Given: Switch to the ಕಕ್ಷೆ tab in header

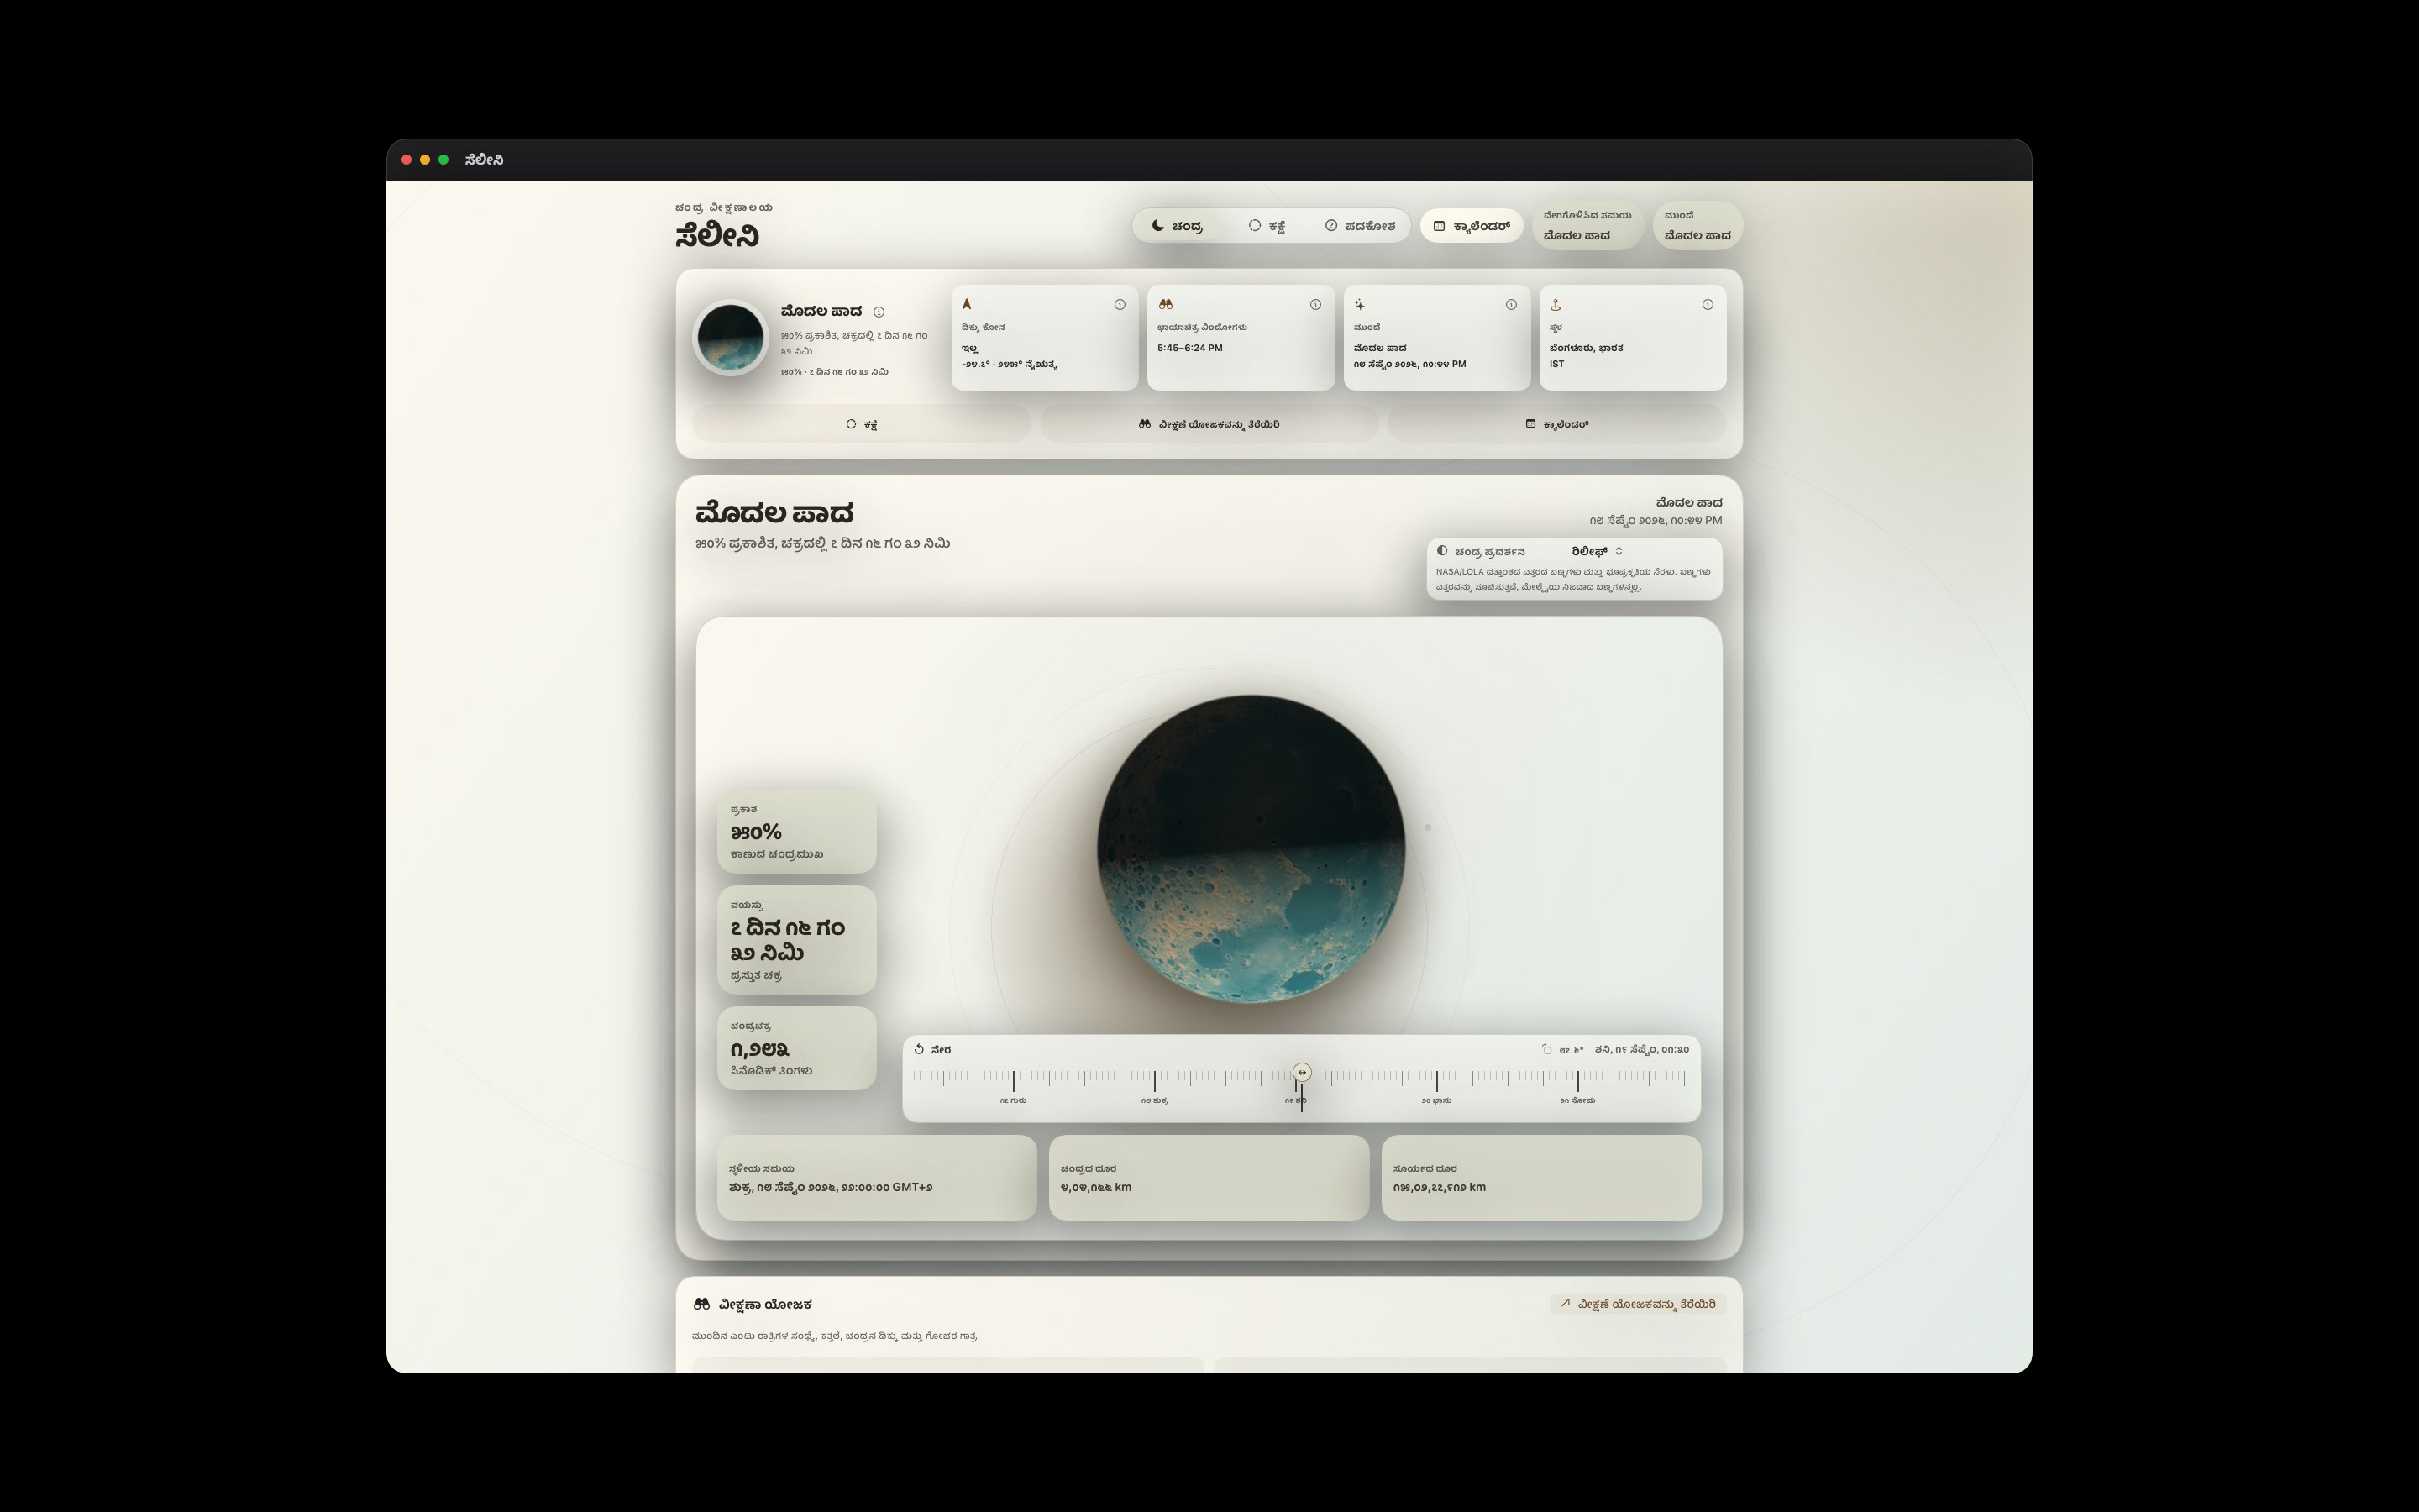Looking at the screenshot, I should tap(1267, 226).
